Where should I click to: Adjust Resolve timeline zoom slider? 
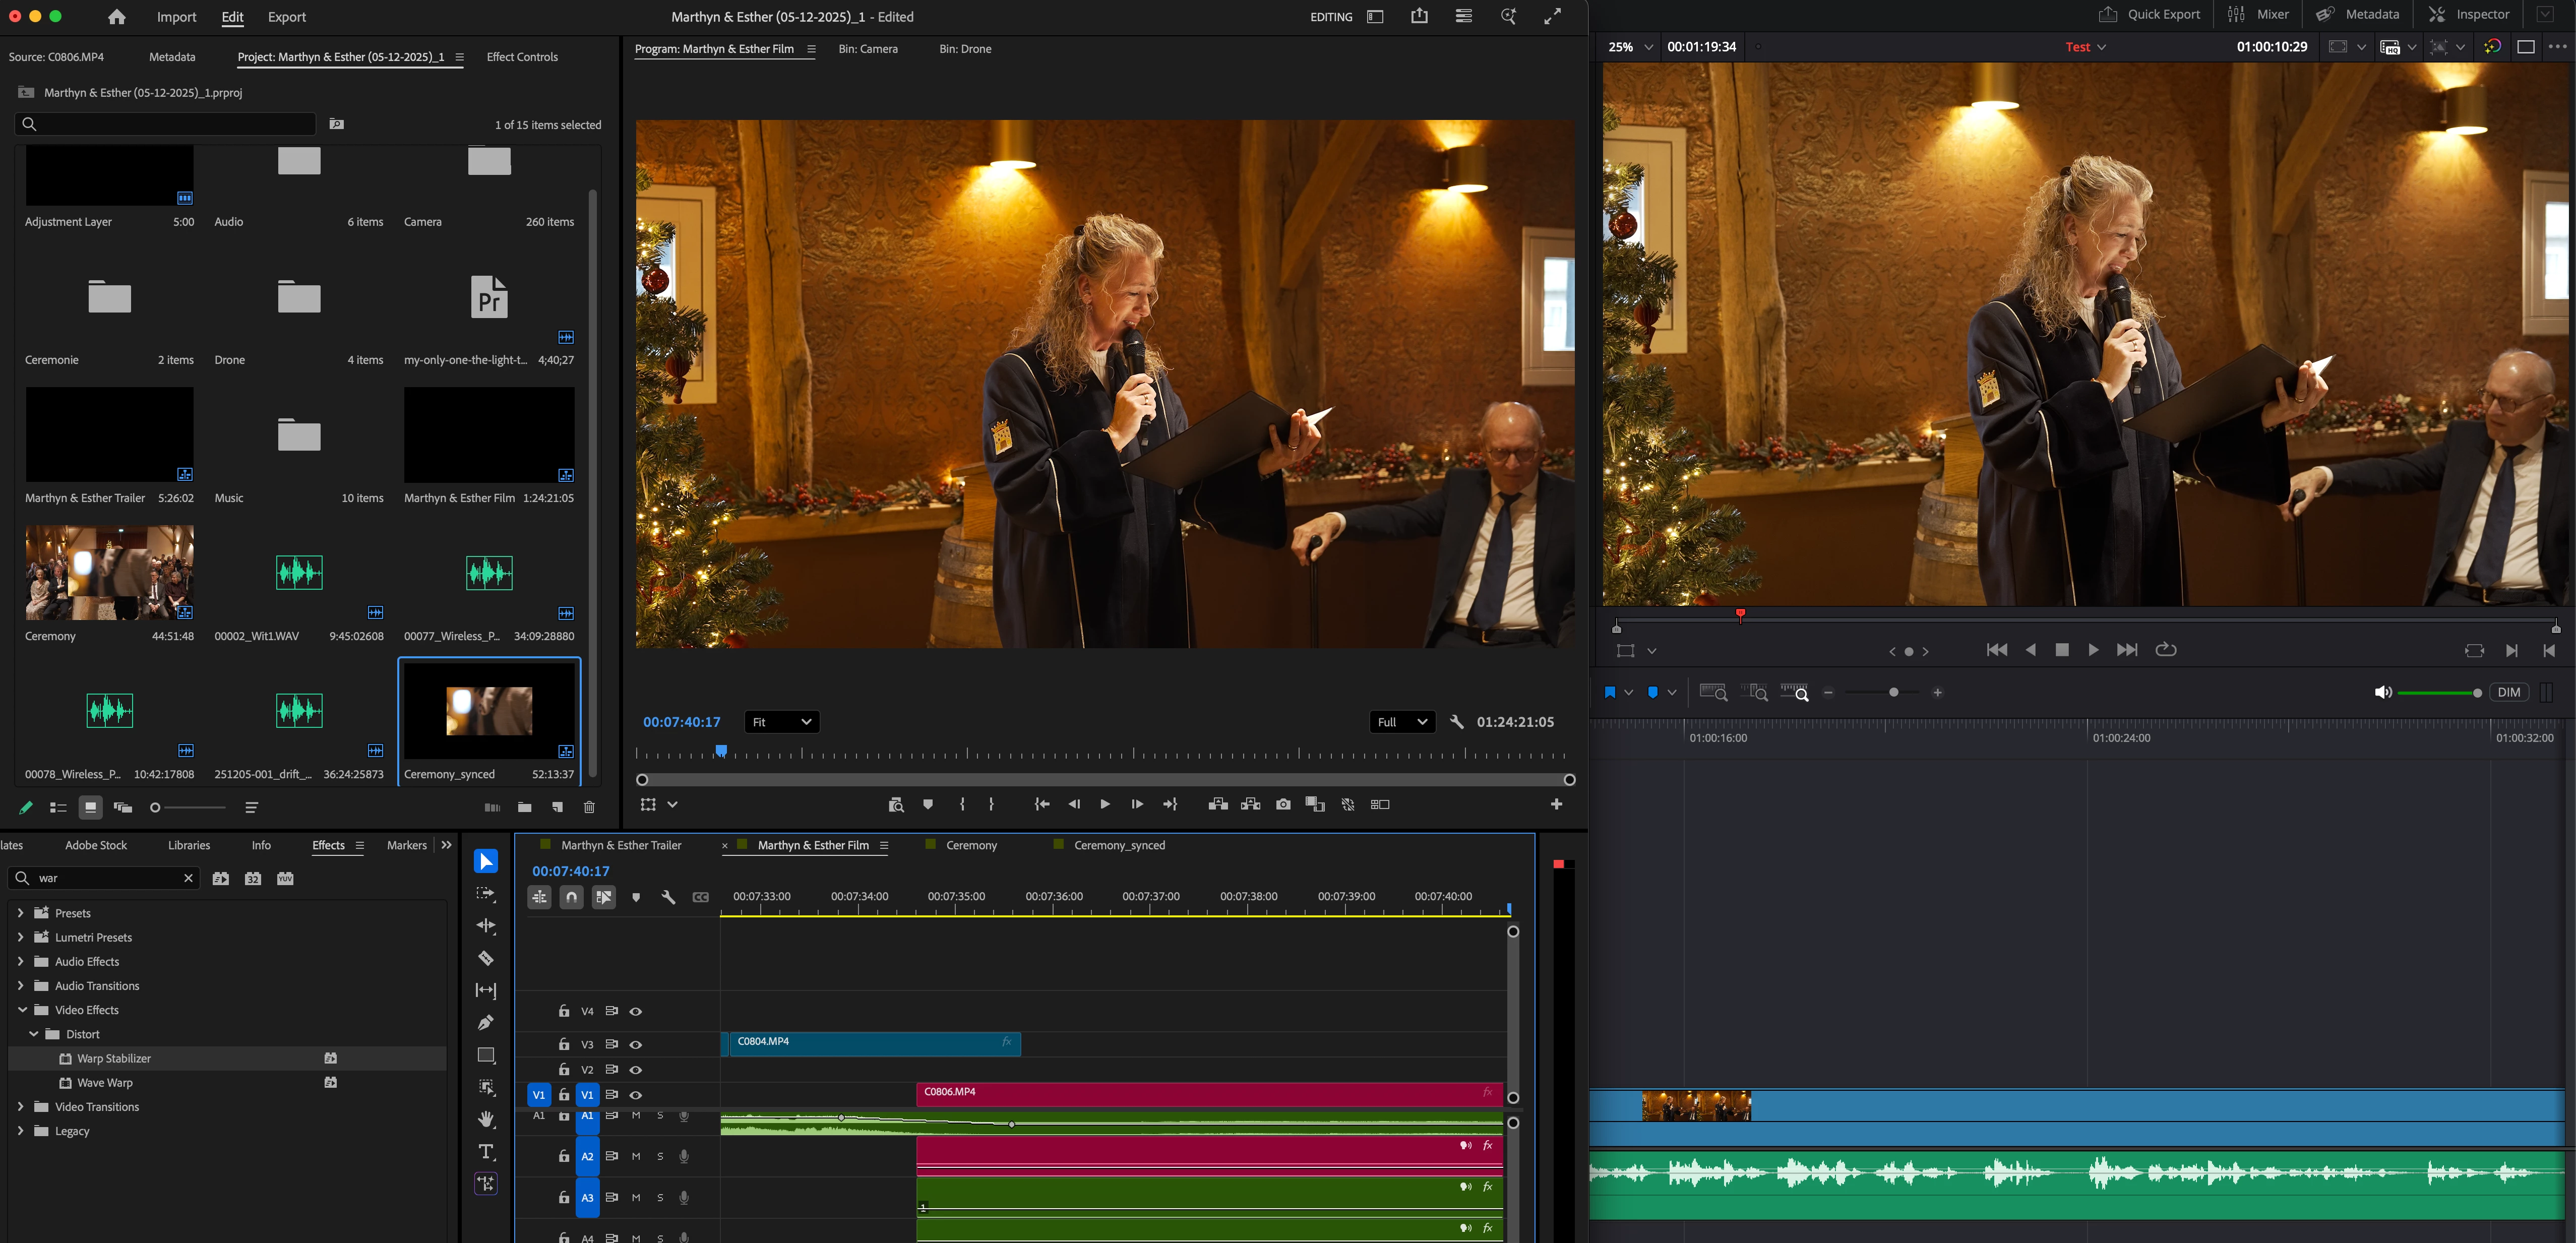point(1882,692)
